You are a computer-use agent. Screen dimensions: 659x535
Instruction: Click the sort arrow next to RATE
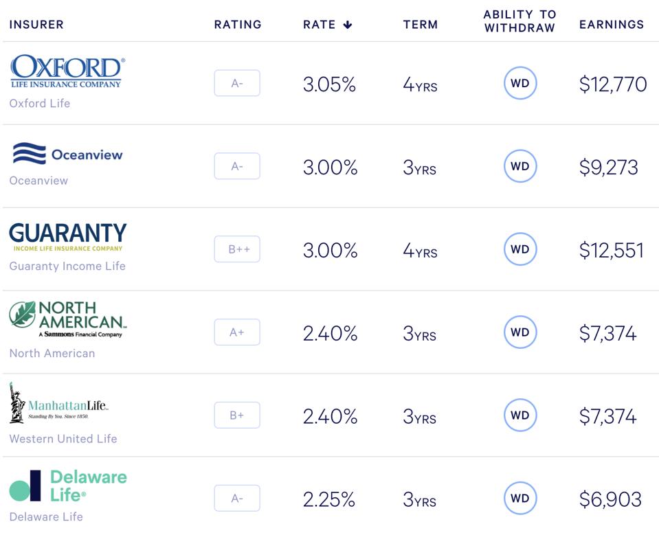pyautogui.click(x=348, y=23)
